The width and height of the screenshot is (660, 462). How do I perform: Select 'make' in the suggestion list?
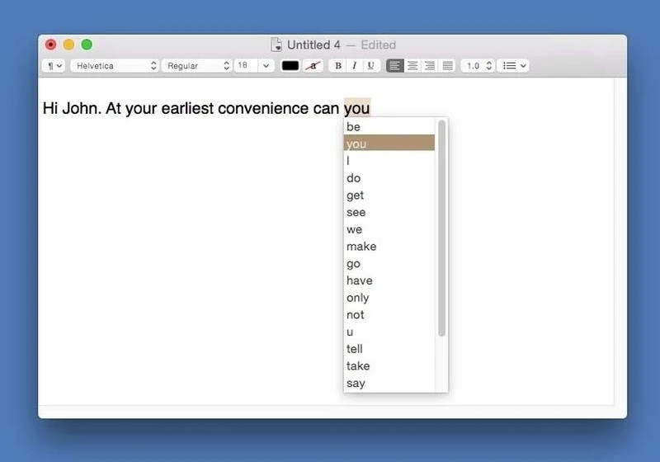point(361,247)
